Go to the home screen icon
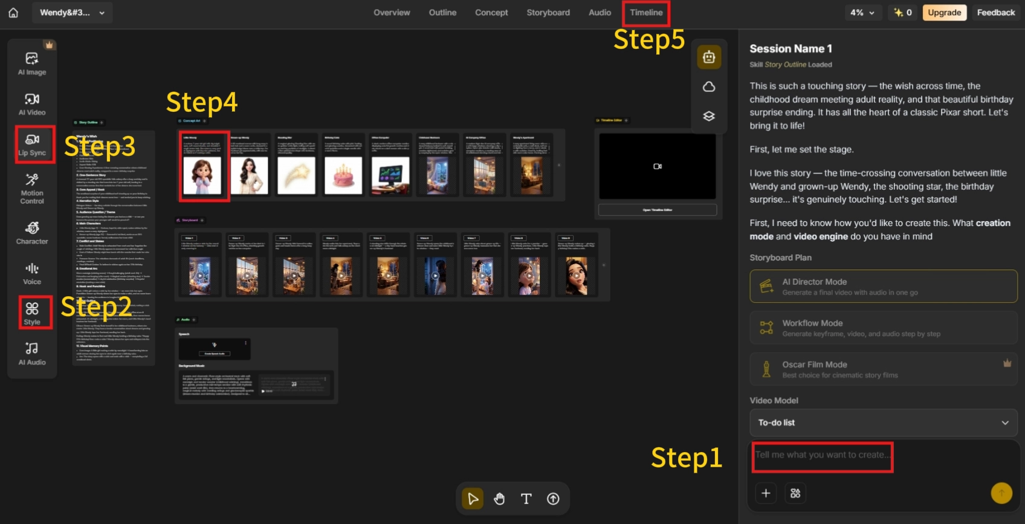1025x524 pixels. point(13,13)
